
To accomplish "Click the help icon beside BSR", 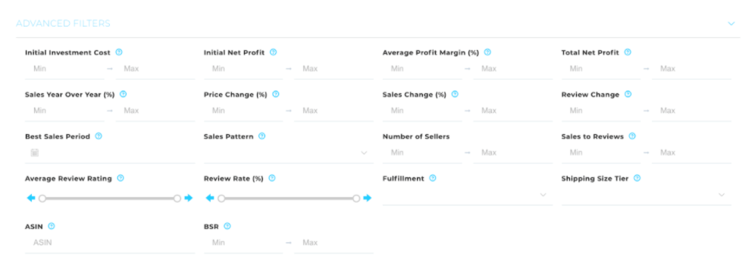I will (227, 226).
